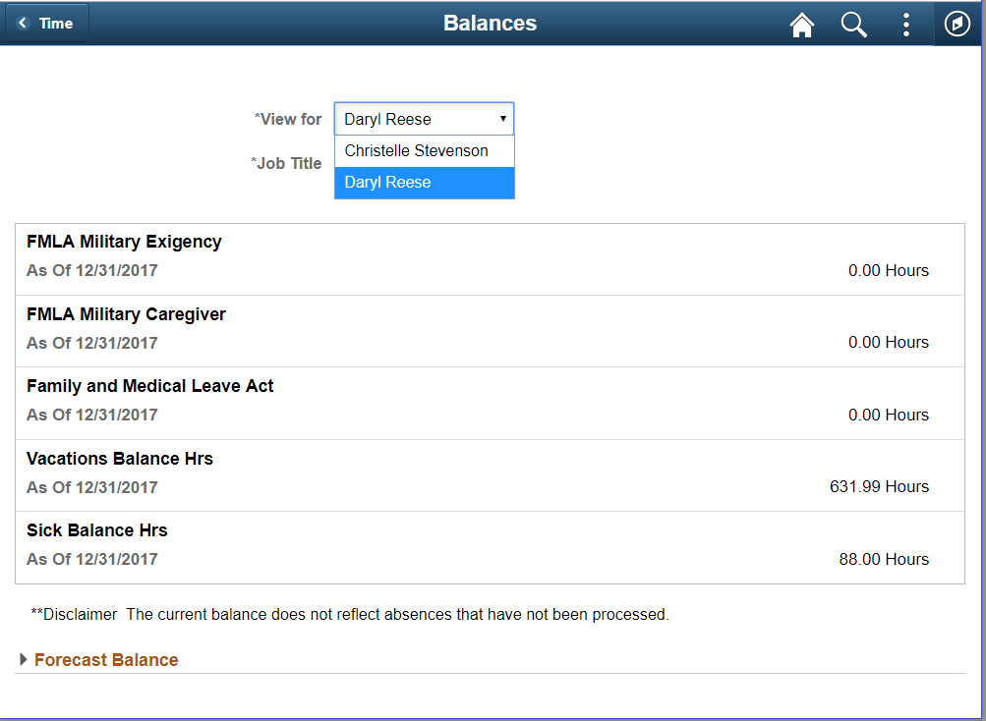
Task: Click the Forecast Balance link
Action: pos(105,659)
